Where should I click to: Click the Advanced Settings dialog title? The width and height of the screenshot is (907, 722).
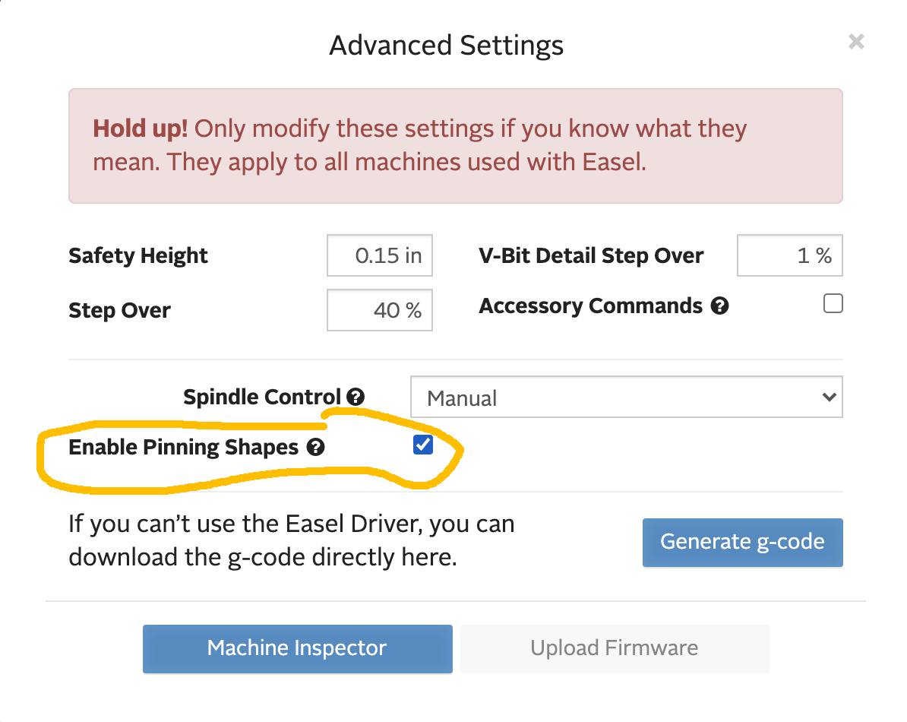[447, 46]
